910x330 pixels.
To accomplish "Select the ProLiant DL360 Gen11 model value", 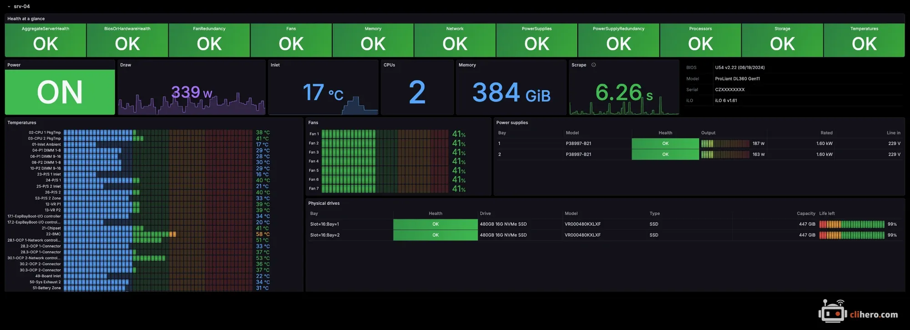I will (x=738, y=79).
